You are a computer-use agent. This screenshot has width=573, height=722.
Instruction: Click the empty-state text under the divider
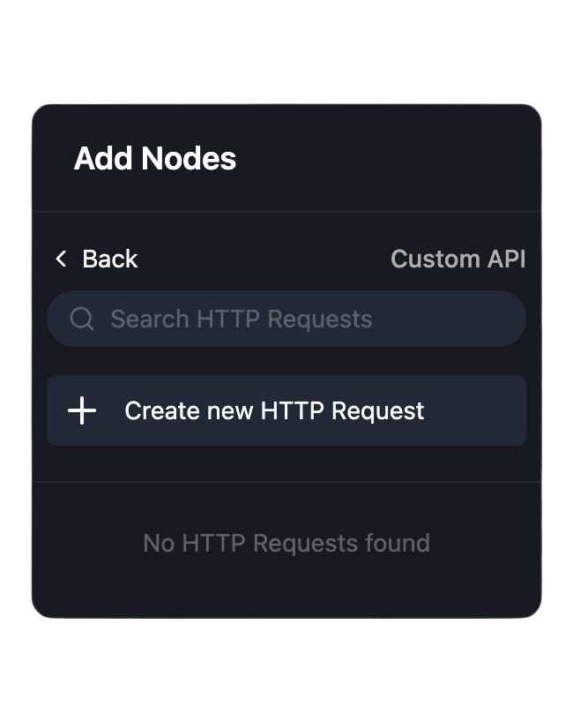click(x=286, y=543)
